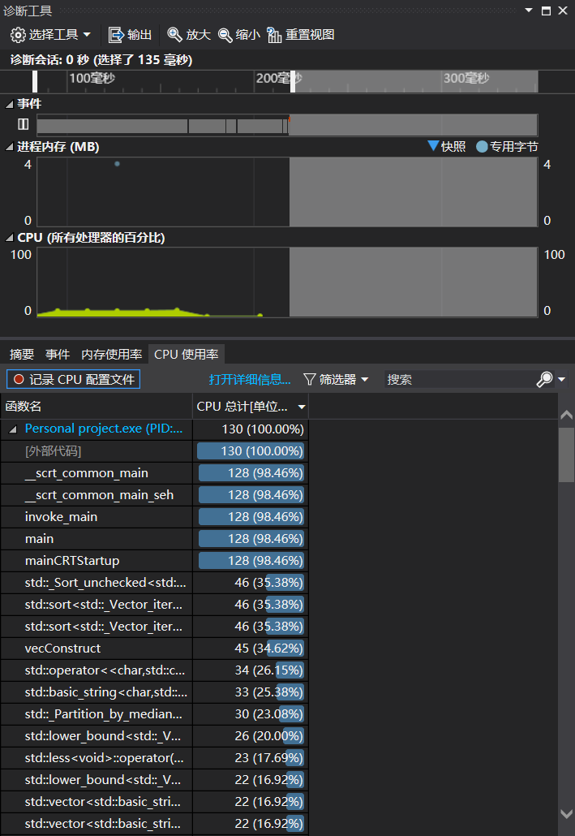Toggle the 快照 snapshot legend marker

tap(433, 146)
